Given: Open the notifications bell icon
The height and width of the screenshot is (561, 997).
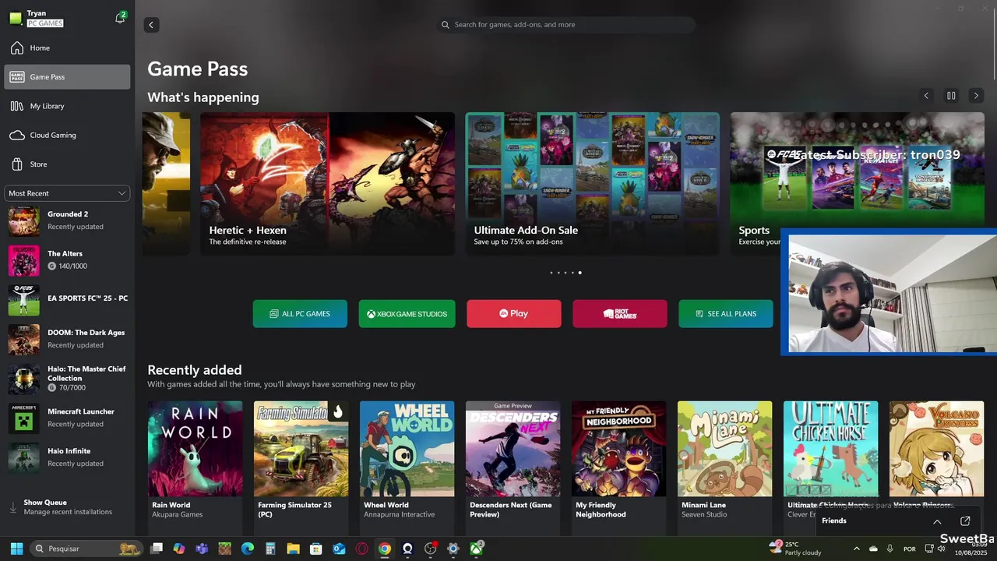Looking at the screenshot, I should [x=121, y=17].
